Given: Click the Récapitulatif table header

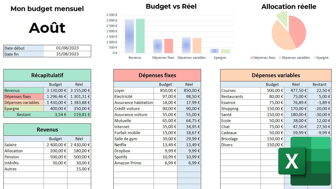Looking at the screenshot, I should click(47, 75).
